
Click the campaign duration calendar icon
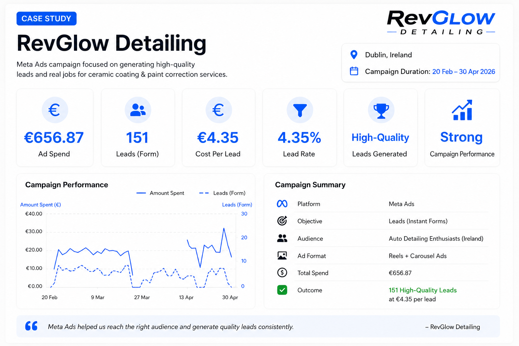pos(354,71)
